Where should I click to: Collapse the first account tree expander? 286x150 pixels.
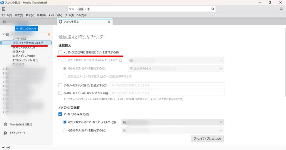pos(3,34)
